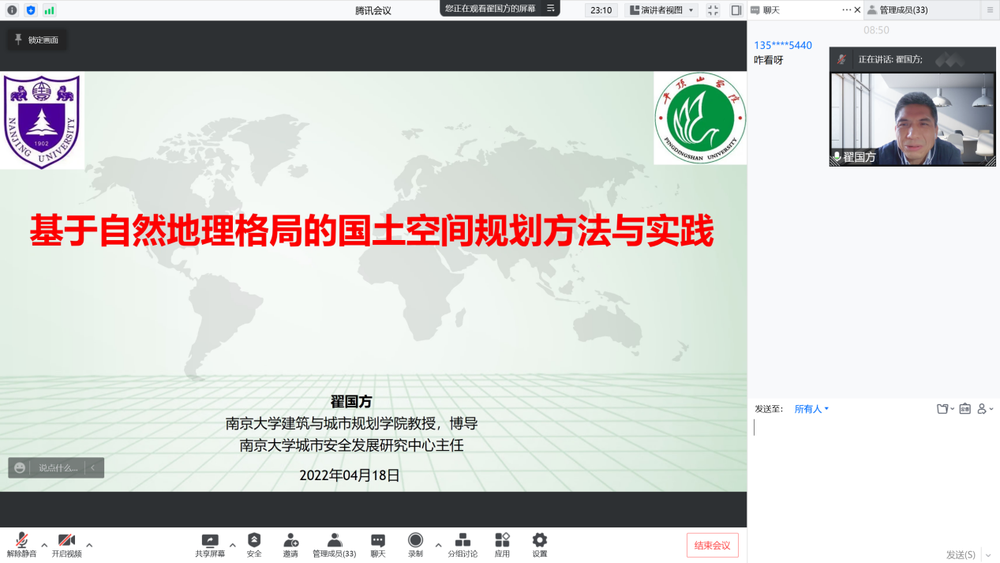
Task: Click the 结束会议 end meeting button
Action: (712, 545)
